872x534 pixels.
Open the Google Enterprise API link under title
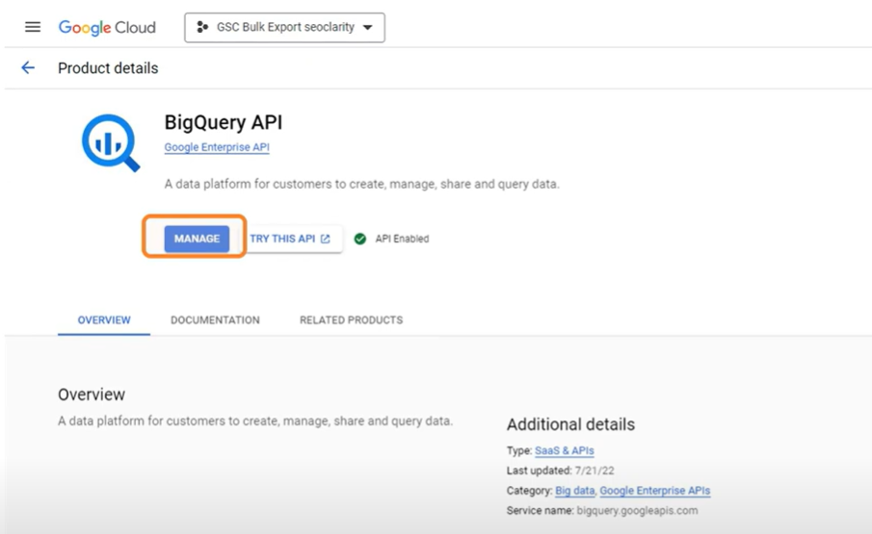click(217, 148)
